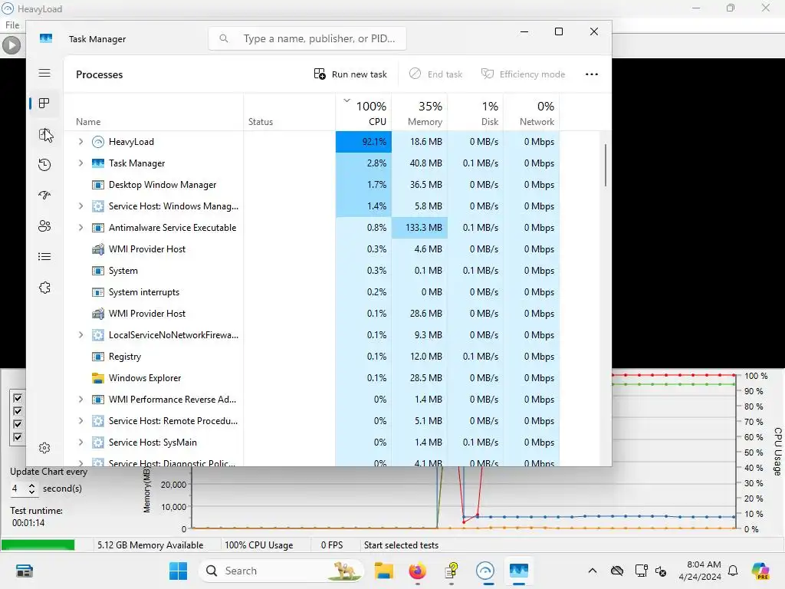785x589 pixels.
Task: Decrease the update chart seconds spinner
Action: pos(32,492)
